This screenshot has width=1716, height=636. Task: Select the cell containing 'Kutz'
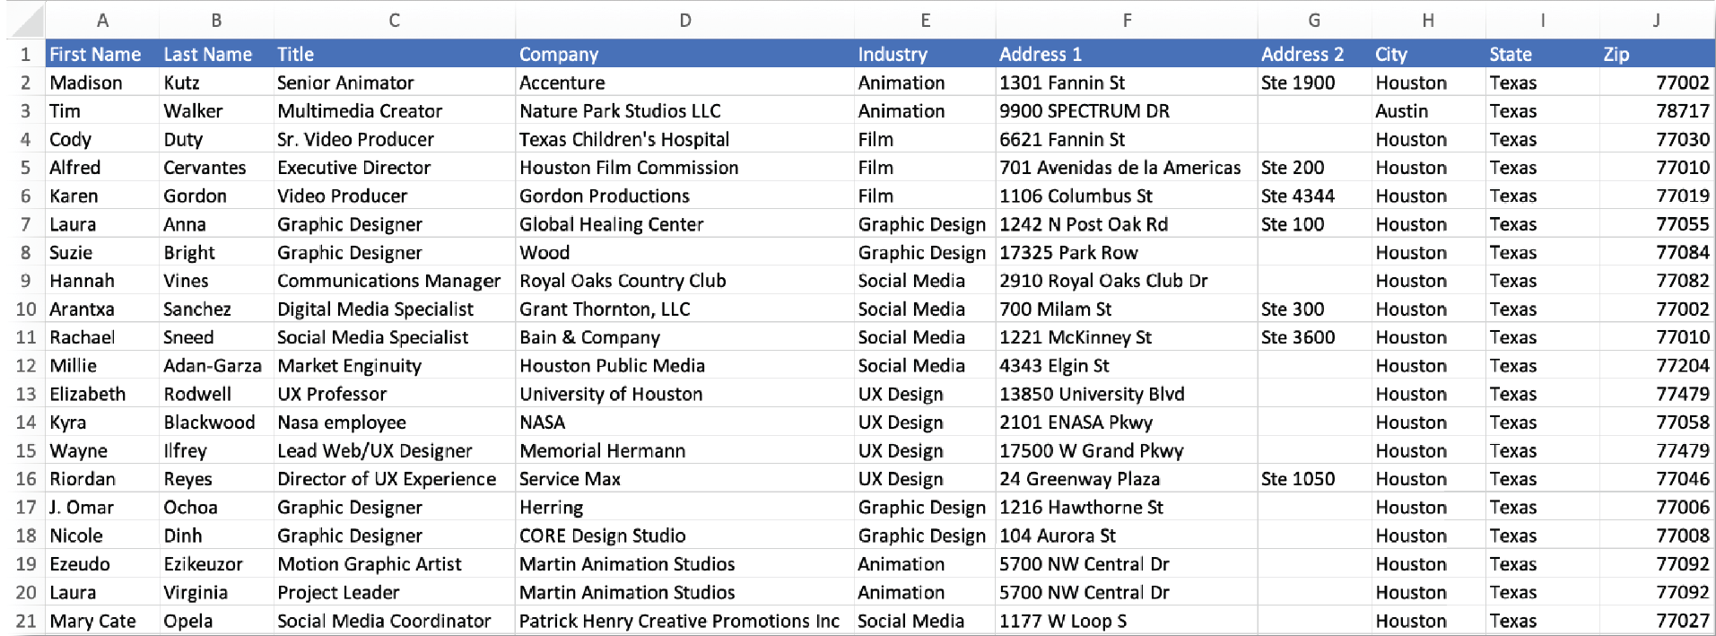point(216,83)
